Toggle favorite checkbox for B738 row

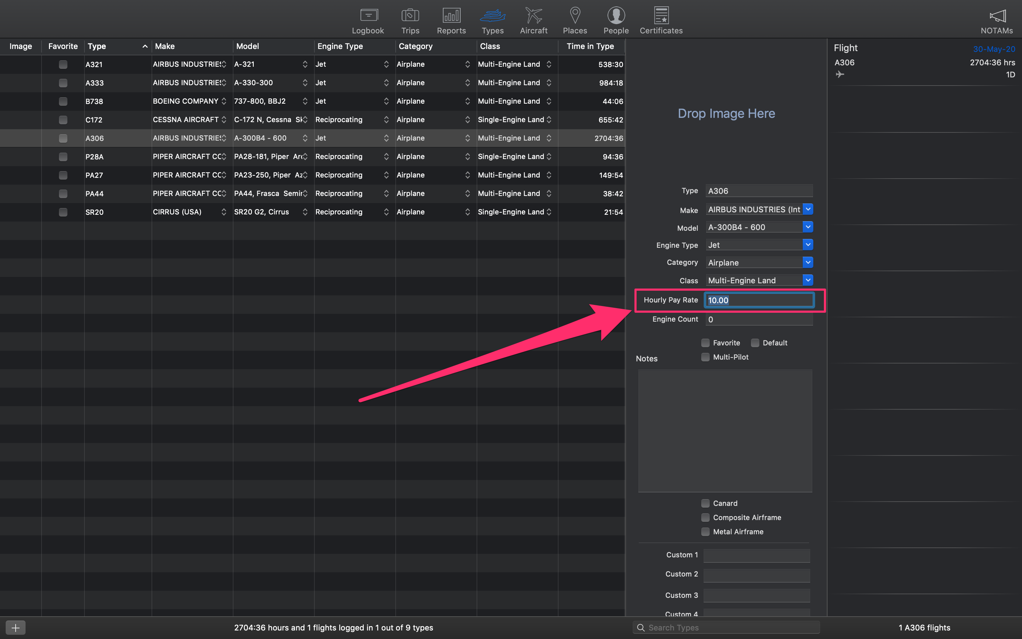click(63, 101)
